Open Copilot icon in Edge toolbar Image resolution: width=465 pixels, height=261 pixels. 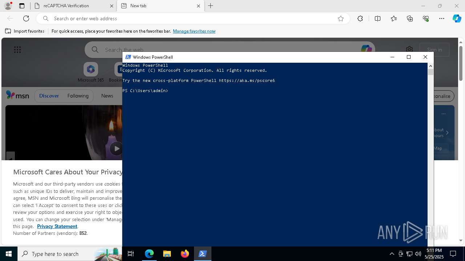click(457, 18)
